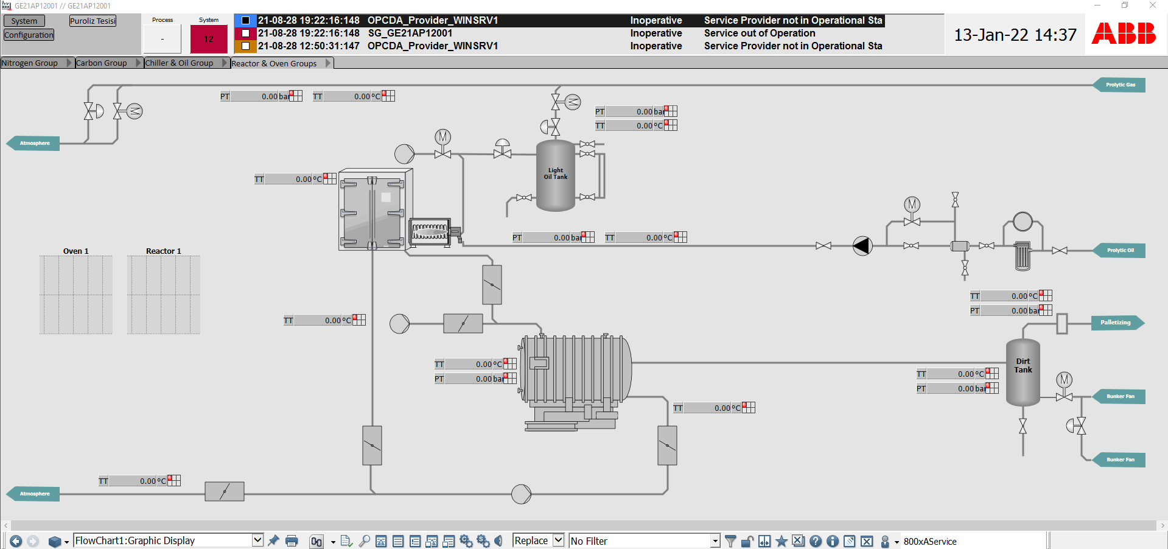The width and height of the screenshot is (1168, 549).
Task: Click the star favorites icon
Action: [782, 541]
